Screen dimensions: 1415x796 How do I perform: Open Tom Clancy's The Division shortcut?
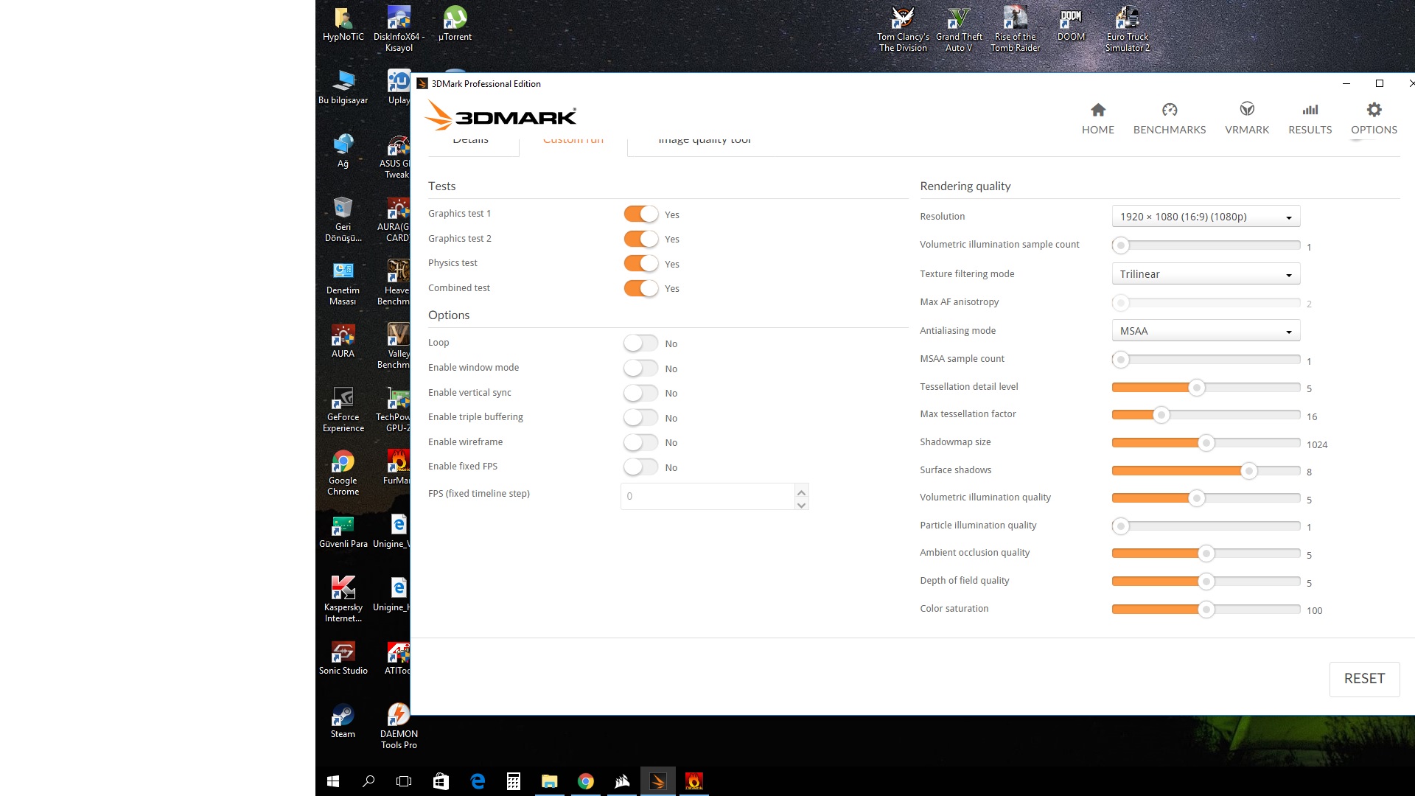click(x=903, y=29)
